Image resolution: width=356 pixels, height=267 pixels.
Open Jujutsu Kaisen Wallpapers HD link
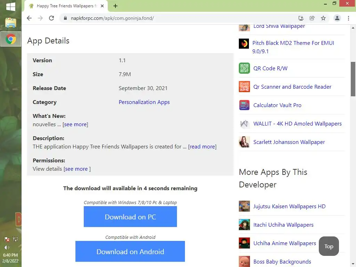pyautogui.click(x=289, y=207)
